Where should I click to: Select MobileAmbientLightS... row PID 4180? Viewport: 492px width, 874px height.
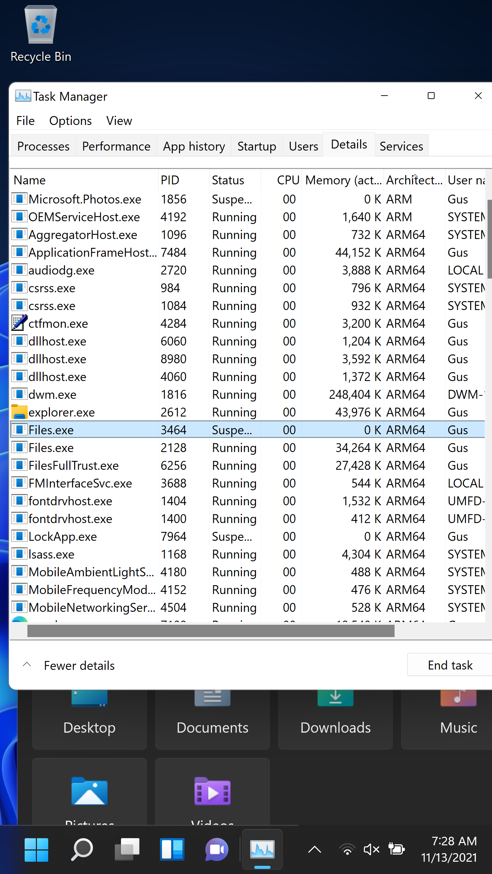coord(248,572)
